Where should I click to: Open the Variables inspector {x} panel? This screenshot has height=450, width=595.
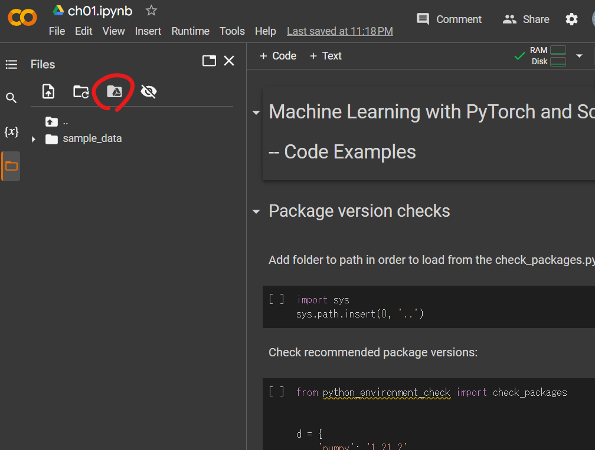[x=11, y=131]
